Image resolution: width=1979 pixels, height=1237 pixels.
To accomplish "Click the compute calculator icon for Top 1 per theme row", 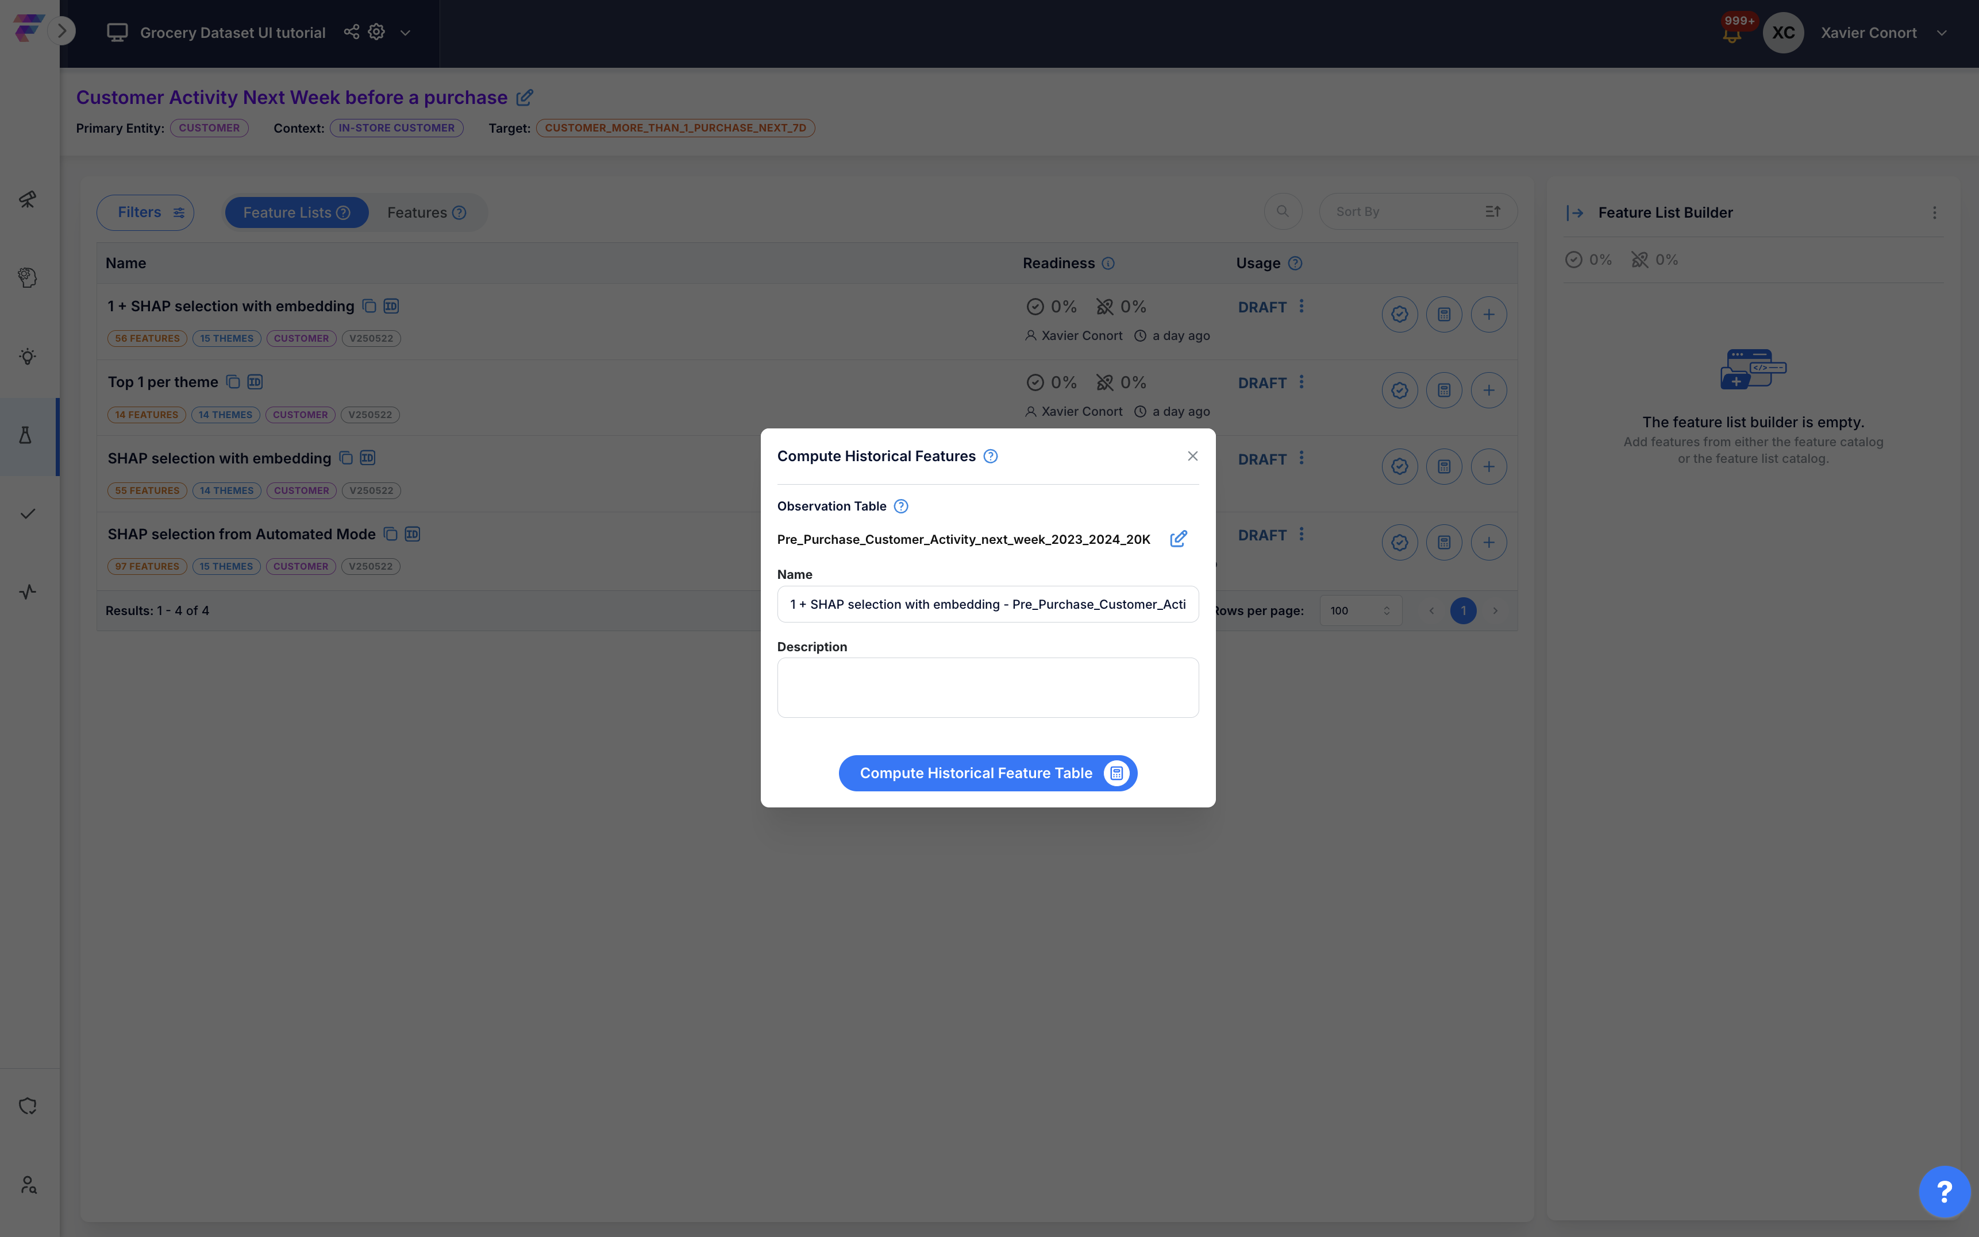I will pyautogui.click(x=1443, y=391).
